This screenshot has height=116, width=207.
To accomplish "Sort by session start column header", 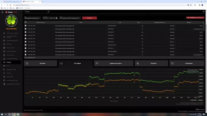I will click(x=41, y=22).
